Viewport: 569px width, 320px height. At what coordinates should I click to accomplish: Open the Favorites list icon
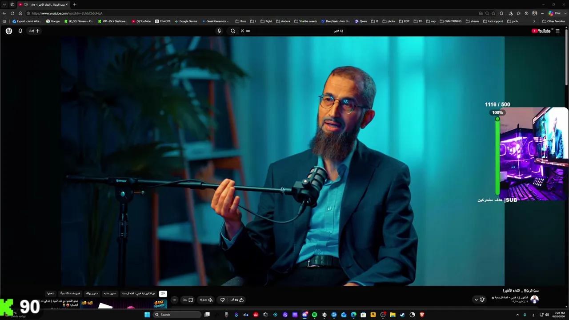(518, 13)
